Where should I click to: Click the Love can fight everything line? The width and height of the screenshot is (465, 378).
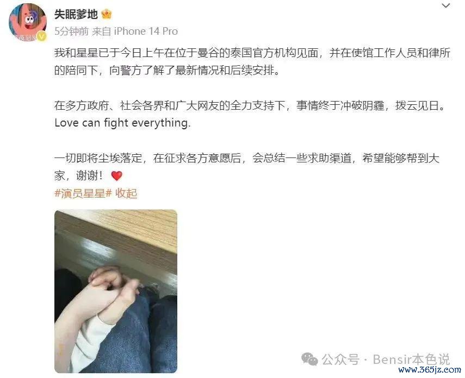(x=122, y=123)
